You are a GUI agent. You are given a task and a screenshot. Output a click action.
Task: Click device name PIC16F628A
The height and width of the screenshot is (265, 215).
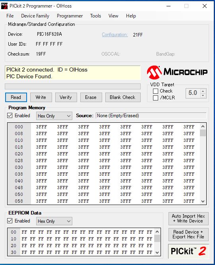tap(49, 34)
